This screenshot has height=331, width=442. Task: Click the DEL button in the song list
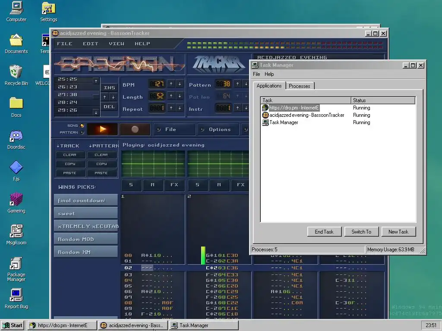[x=109, y=107]
